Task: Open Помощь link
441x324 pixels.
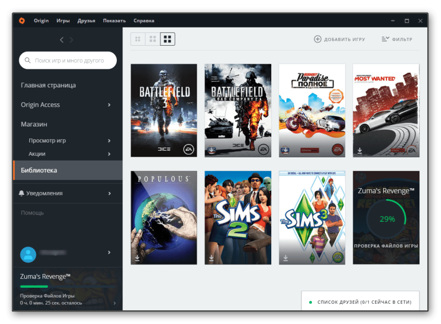Action: coord(33,212)
